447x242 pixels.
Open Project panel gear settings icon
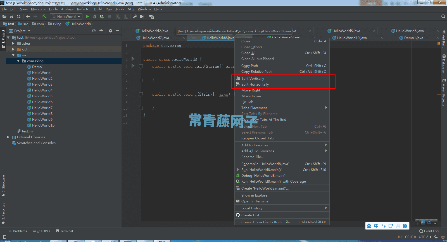[x=110, y=31]
